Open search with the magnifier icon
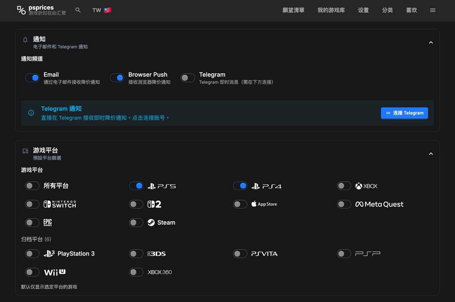Image resolution: width=455 pixels, height=302 pixels. click(x=78, y=10)
